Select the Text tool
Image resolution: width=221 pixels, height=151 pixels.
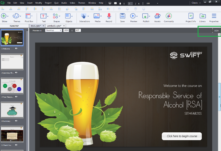(43, 16)
